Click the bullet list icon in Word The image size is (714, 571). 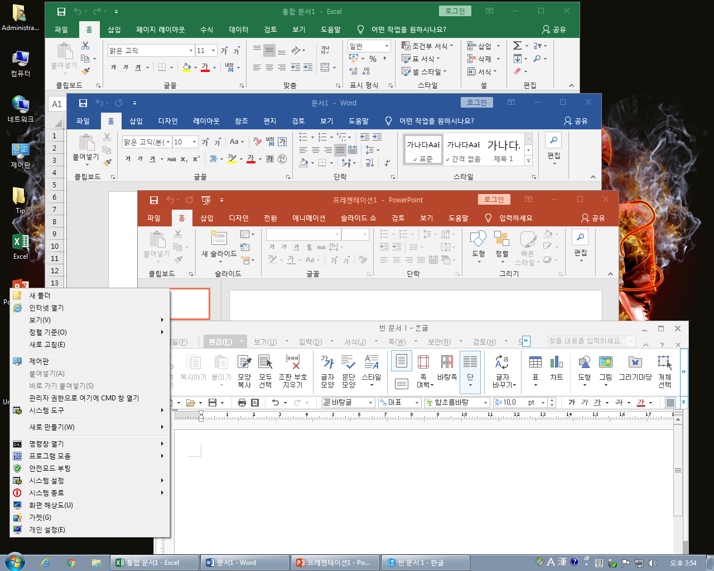tap(303, 137)
